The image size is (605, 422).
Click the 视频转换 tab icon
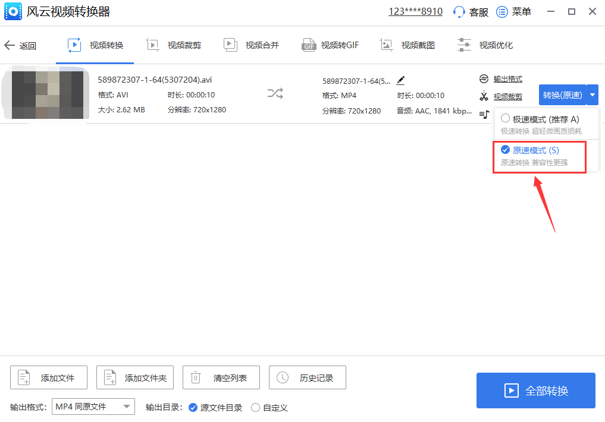point(74,45)
